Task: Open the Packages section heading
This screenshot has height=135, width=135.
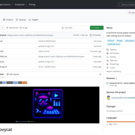Action: click(x=111, y=106)
